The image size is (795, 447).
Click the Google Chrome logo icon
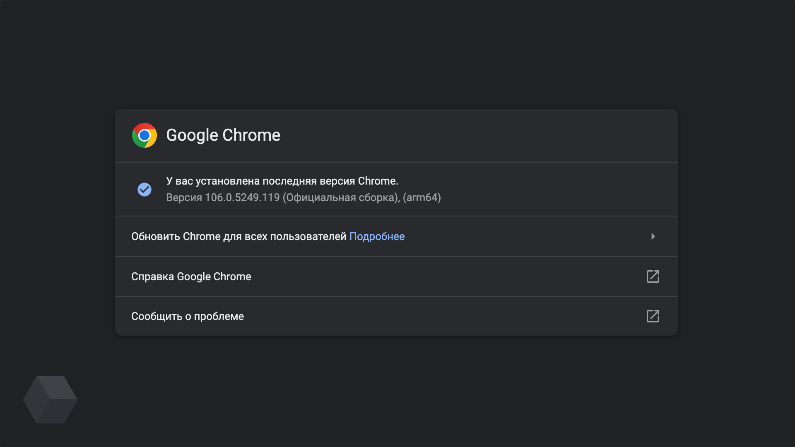(144, 135)
